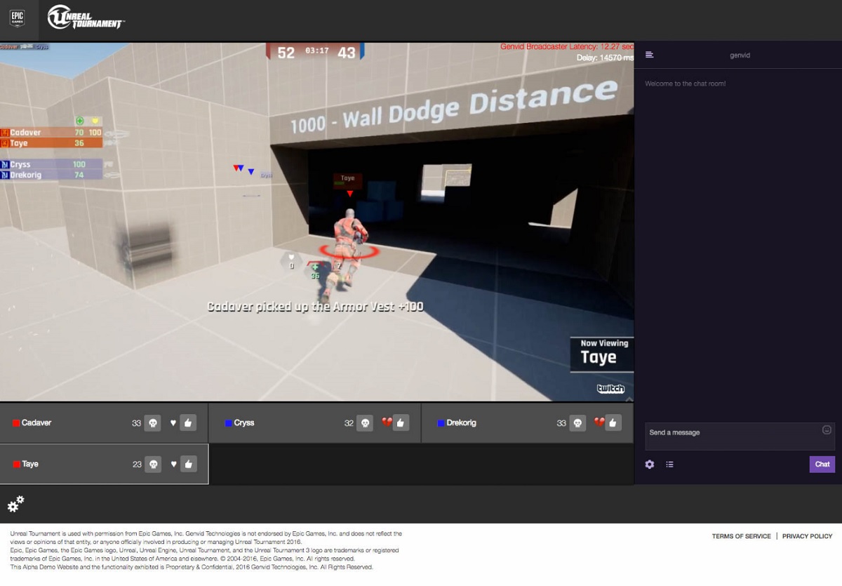Image resolution: width=842 pixels, height=586 pixels.
Task: Click the Delay 14570 ms readout
Action: tap(605, 58)
